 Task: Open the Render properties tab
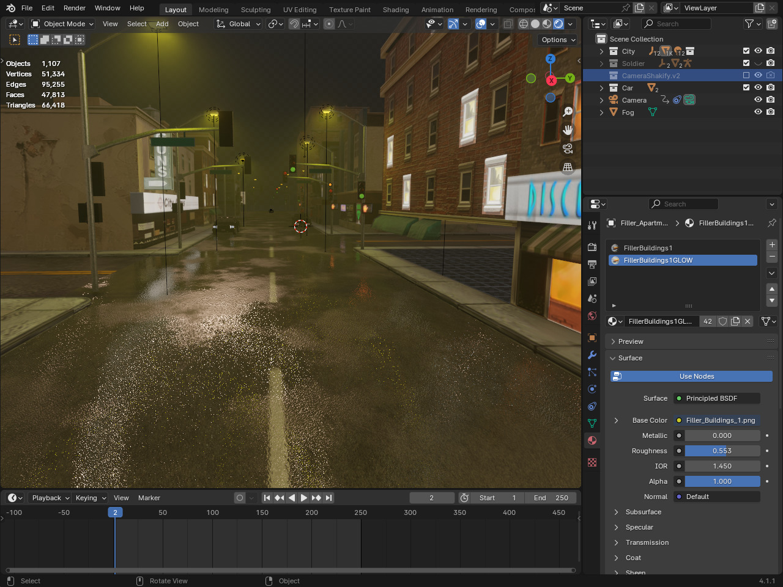tap(592, 247)
